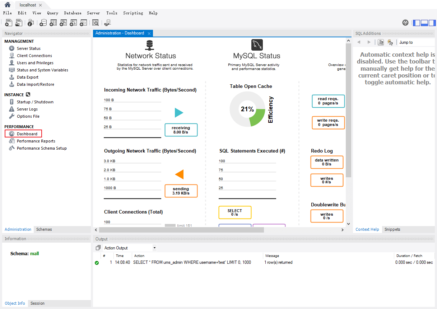Toggle the left sidebar panel visibility

pyautogui.click(x=417, y=23)
